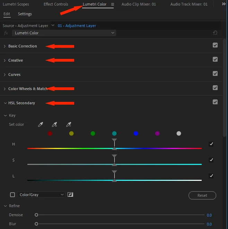The image size is (228, 229).
Task: Select the remove color eyedropper (minus)
Action: coord(69,124)
